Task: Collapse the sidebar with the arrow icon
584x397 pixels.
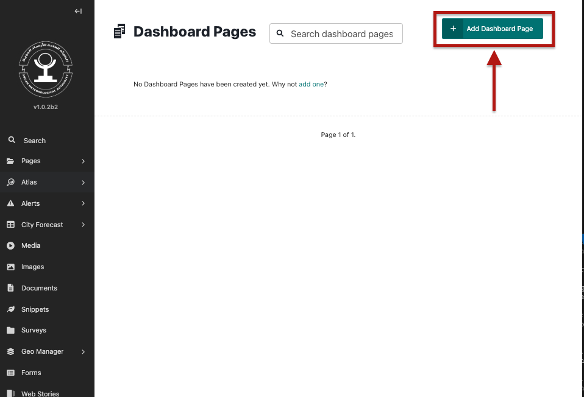Action: [78, 11]
